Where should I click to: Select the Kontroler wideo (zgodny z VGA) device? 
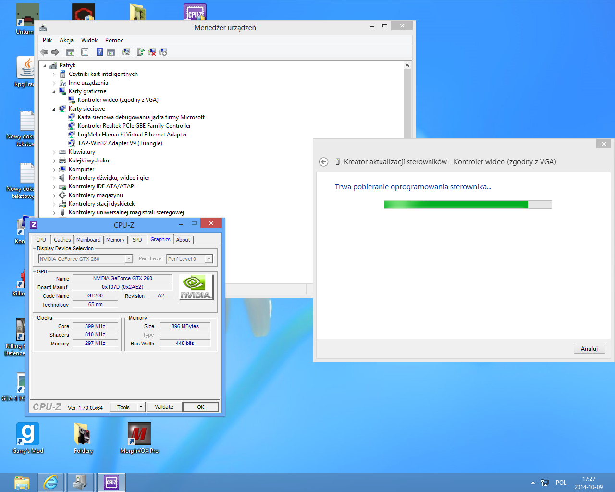click(x=118, y=100)
